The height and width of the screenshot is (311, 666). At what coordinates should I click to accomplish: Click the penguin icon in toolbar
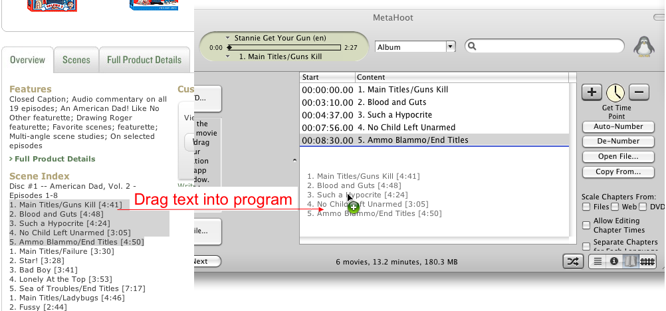pos(644,47)
